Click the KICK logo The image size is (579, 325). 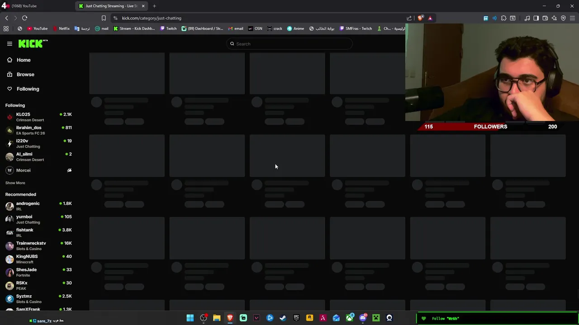coord(33,43)
